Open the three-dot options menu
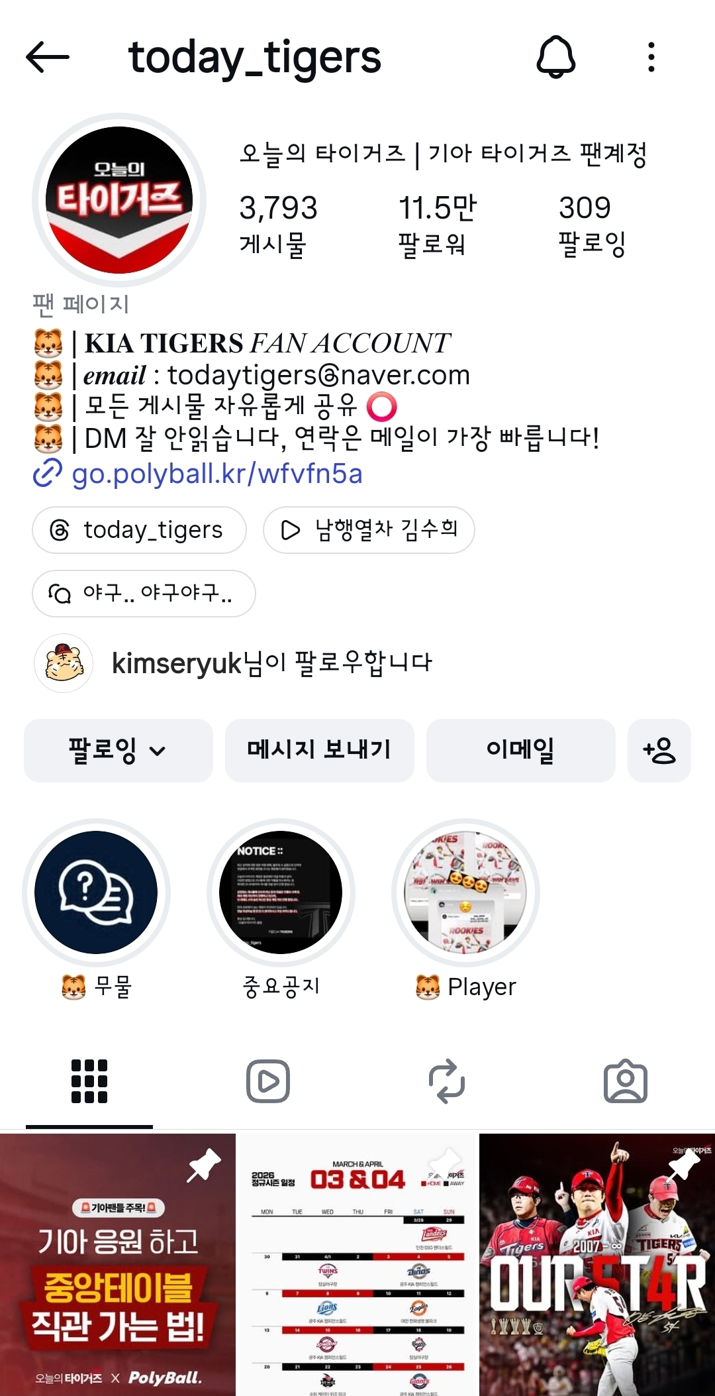The image size is (715, 1396). tap(651, 57)
